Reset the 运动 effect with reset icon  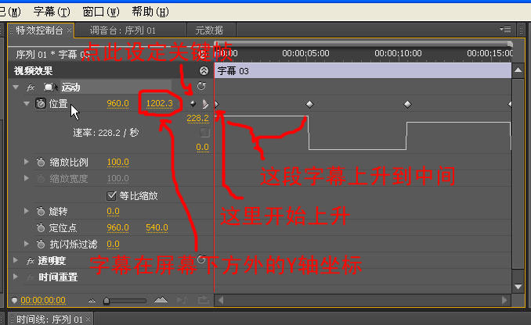click(x=203, y=87)
